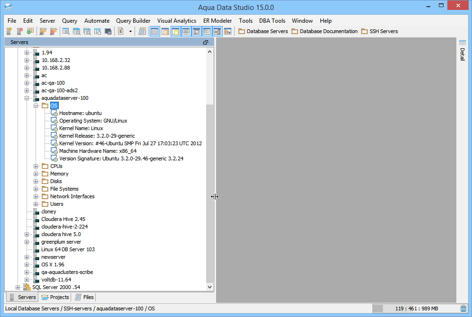472x317 pixels.
Task: Click the disconnect plug icon with red minus
Action: click(x=54, y=31)
